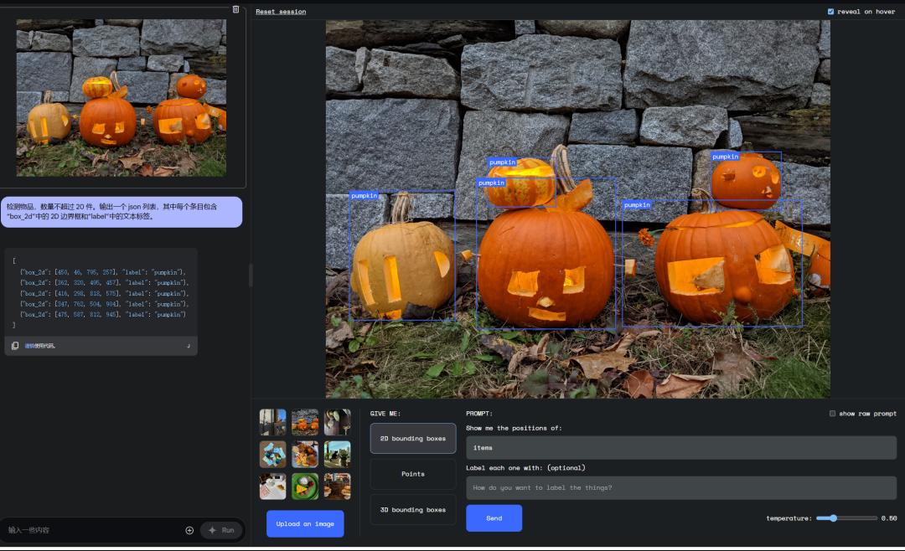Click the Upload an image button
The height and width of the screenshot is (551, 905).
305,524
